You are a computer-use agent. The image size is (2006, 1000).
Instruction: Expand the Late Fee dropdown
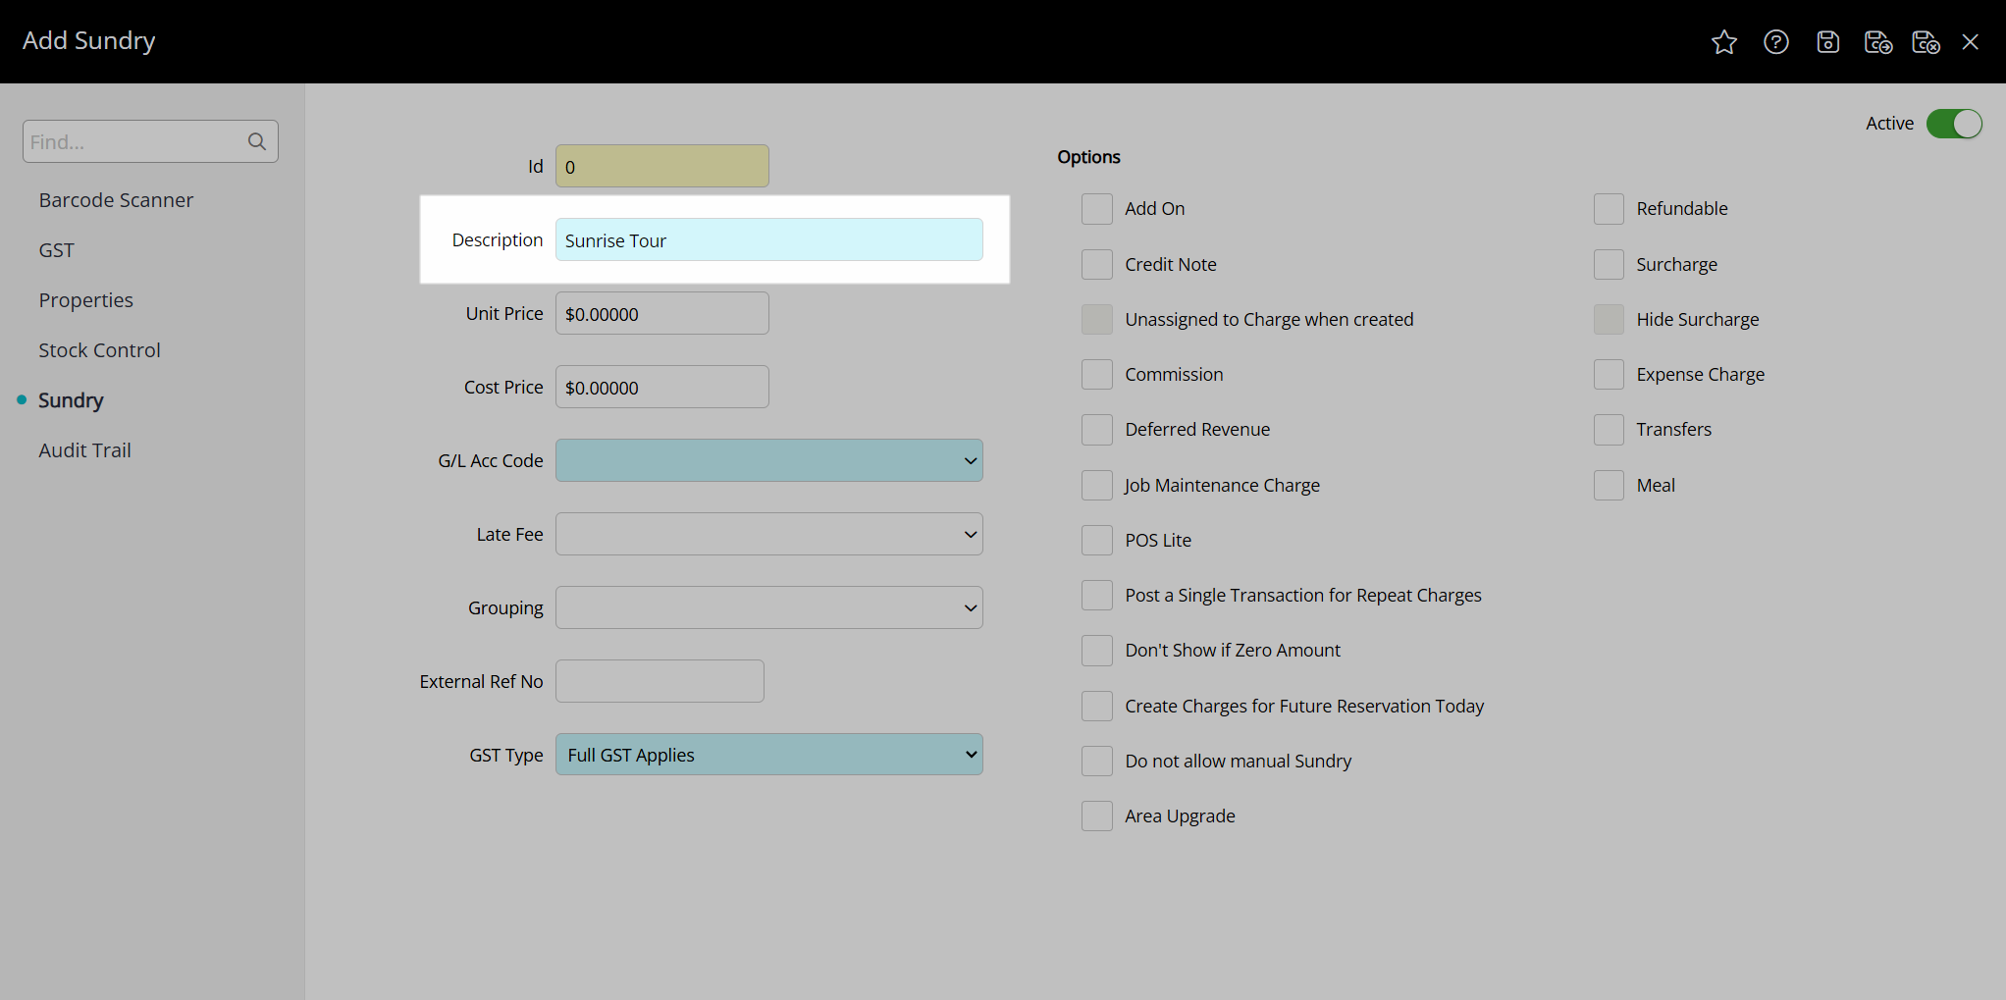(769, 534)
